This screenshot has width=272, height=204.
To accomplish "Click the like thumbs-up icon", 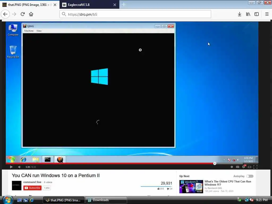I will (x=158, y=189).
